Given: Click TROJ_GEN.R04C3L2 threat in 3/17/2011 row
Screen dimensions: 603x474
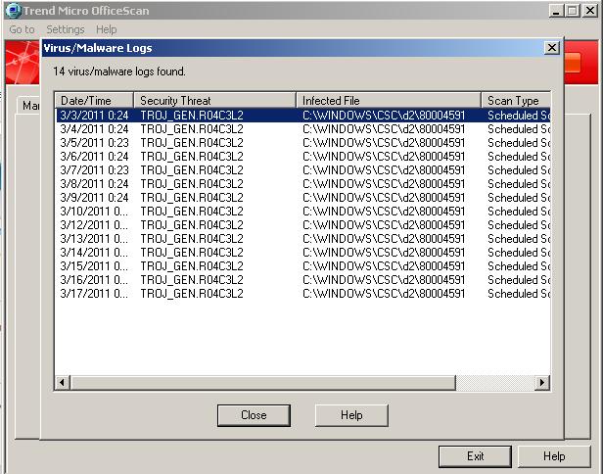Looking at the screenshot, I should [192, 294].
